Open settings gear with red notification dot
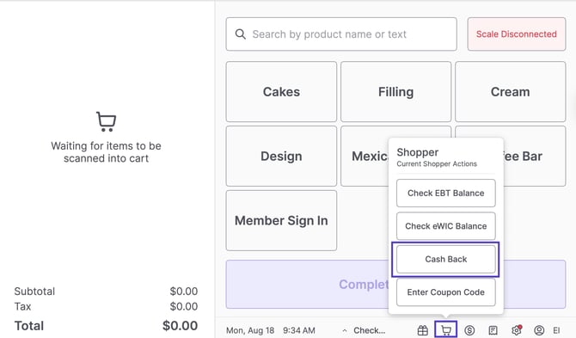 (517, 330)
